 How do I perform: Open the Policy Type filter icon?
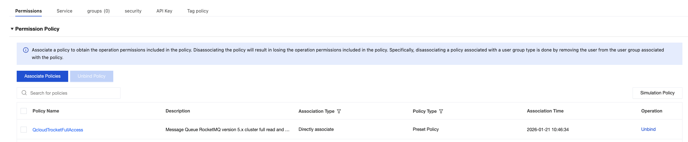click(x=441, y=111)
